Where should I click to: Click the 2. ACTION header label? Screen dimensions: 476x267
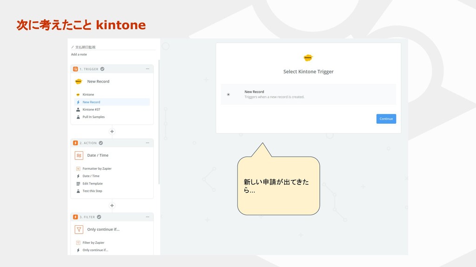tap(88, 143)
